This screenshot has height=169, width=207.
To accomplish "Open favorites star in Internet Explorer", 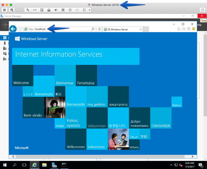I will (184, 29).
